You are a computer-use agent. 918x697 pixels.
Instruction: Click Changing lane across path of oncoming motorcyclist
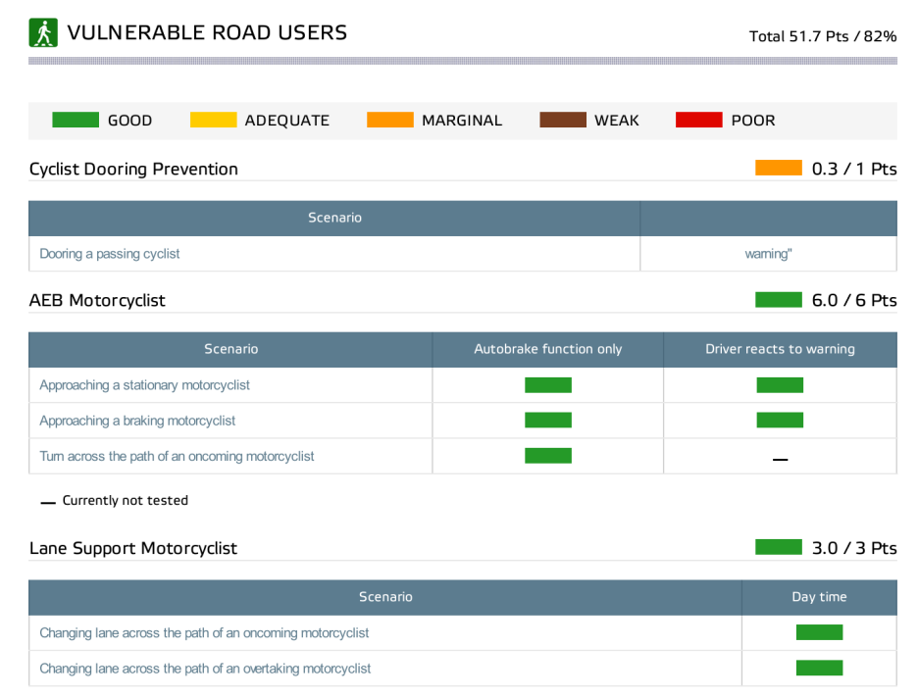pyautogui.click(x=204, y=633)
